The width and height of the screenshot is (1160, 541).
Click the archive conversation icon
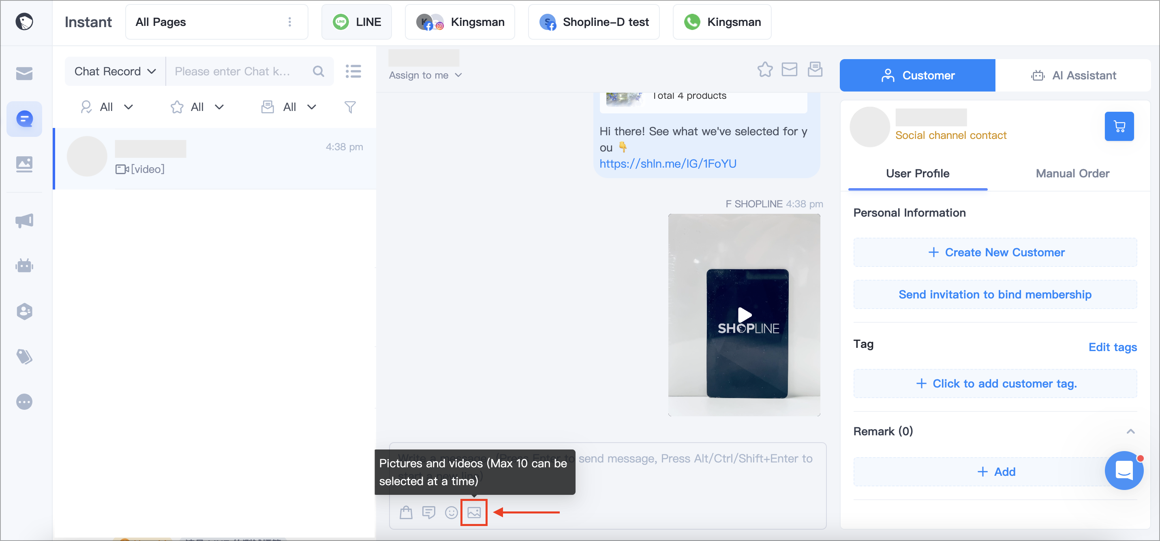pos(815,70)
